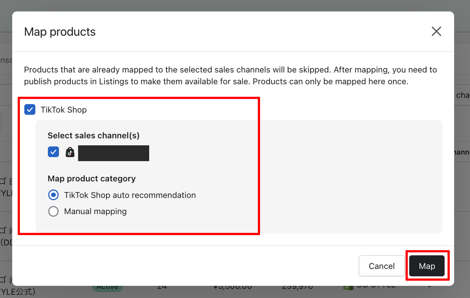Click the TikTok Shop bag icon
The image size is (470, 298).
tap(70, 152)
